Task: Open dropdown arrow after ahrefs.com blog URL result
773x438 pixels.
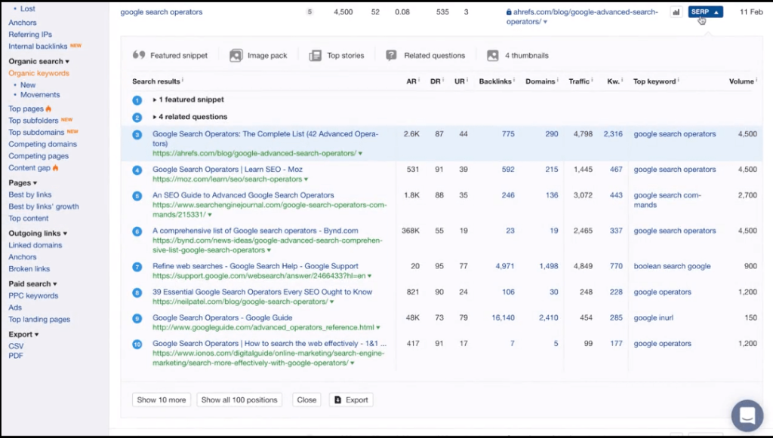Action: point(360,154)
